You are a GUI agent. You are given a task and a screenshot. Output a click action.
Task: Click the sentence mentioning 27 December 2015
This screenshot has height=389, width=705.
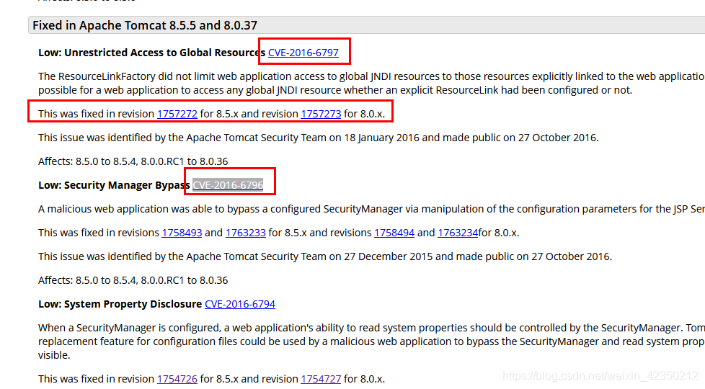point(325,256)
